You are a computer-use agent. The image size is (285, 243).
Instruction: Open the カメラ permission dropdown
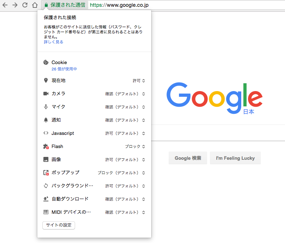click(x=125, y=94)
